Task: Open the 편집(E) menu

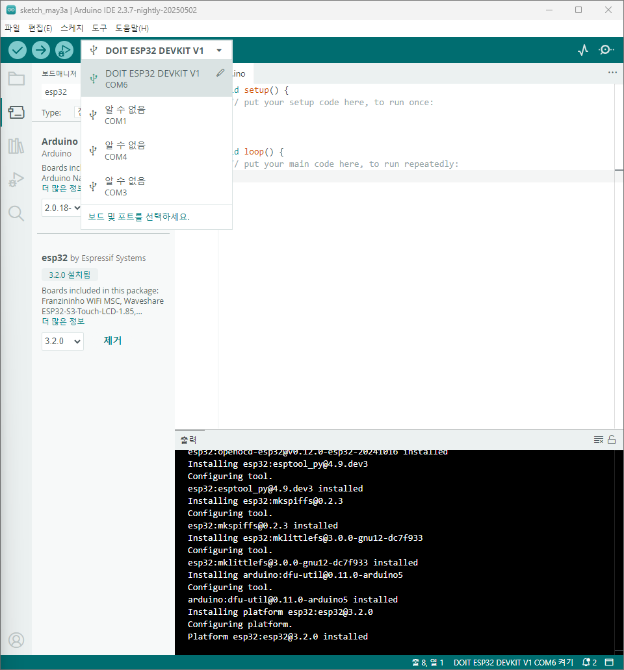Action: [x=40, y=28]
